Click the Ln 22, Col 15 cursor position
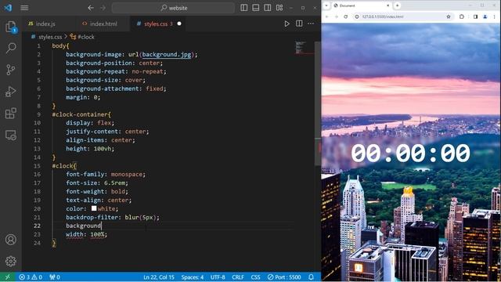The width and height of the screenshot is (501, 282). [x=159, y=277]
